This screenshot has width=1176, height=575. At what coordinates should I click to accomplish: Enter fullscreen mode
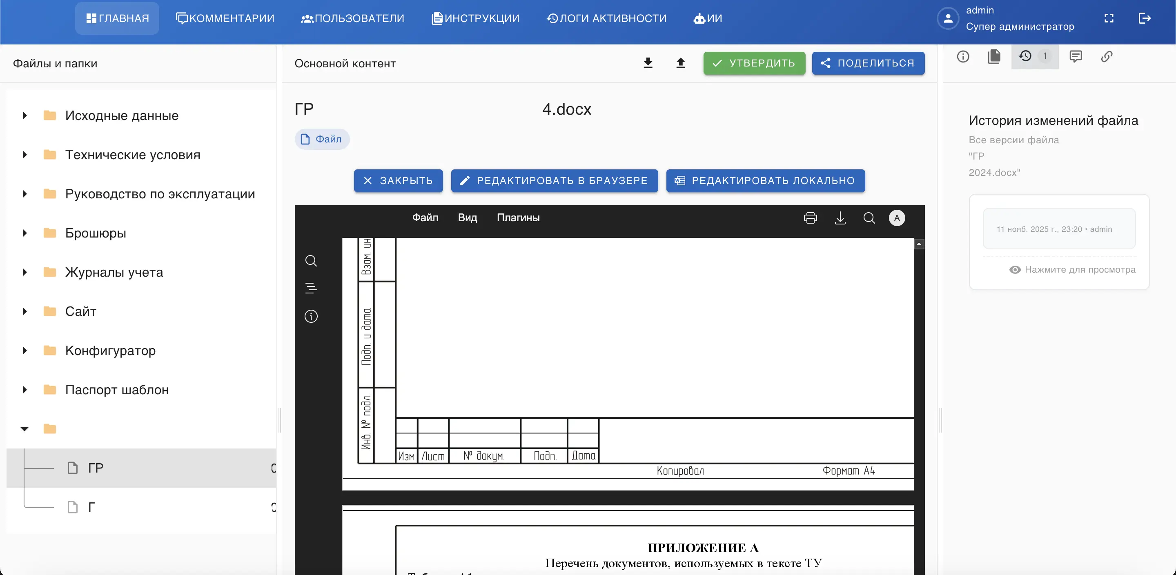(x=1109, y=18)
